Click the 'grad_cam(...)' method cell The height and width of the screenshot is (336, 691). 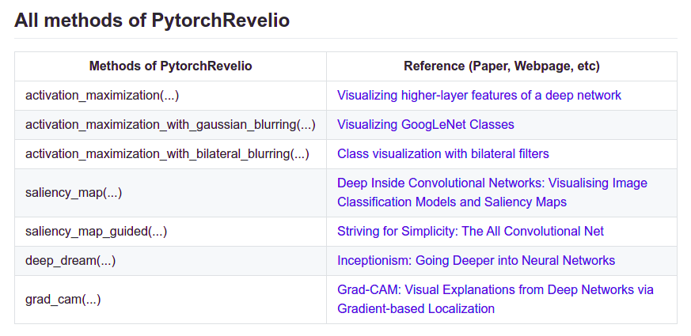point(63,299)
